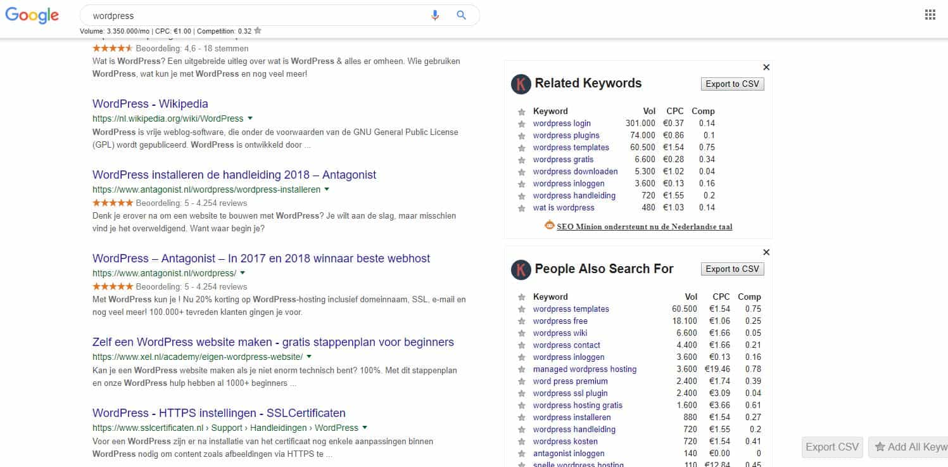Click the 'Vol' header in Related Keywords
The height and width of the screenshot is (467, 948).
tap(649, 112)
